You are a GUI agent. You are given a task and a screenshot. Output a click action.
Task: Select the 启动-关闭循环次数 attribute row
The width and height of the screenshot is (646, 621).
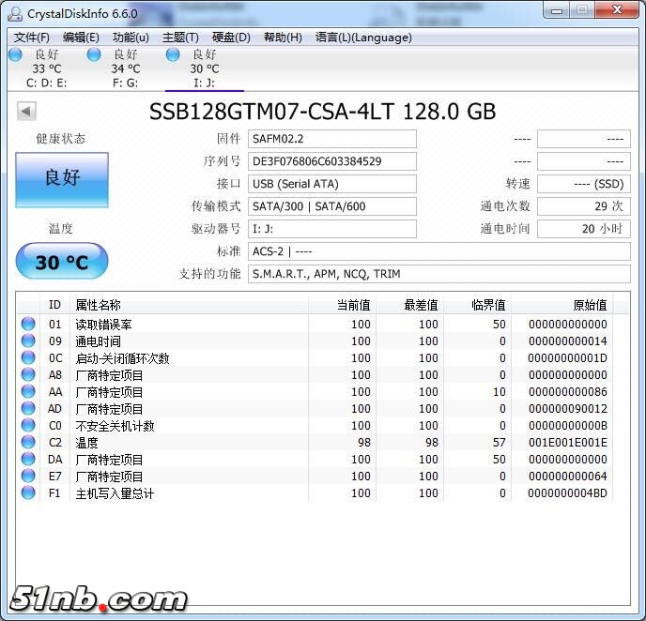(x=315, y=358)
